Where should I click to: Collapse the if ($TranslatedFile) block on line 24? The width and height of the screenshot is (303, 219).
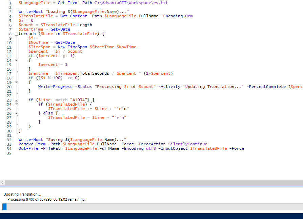(16, 105)
